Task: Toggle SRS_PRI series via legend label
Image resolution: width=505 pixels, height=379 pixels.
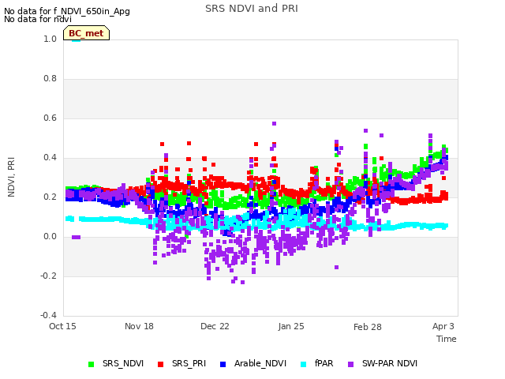Action: point(189,363)
